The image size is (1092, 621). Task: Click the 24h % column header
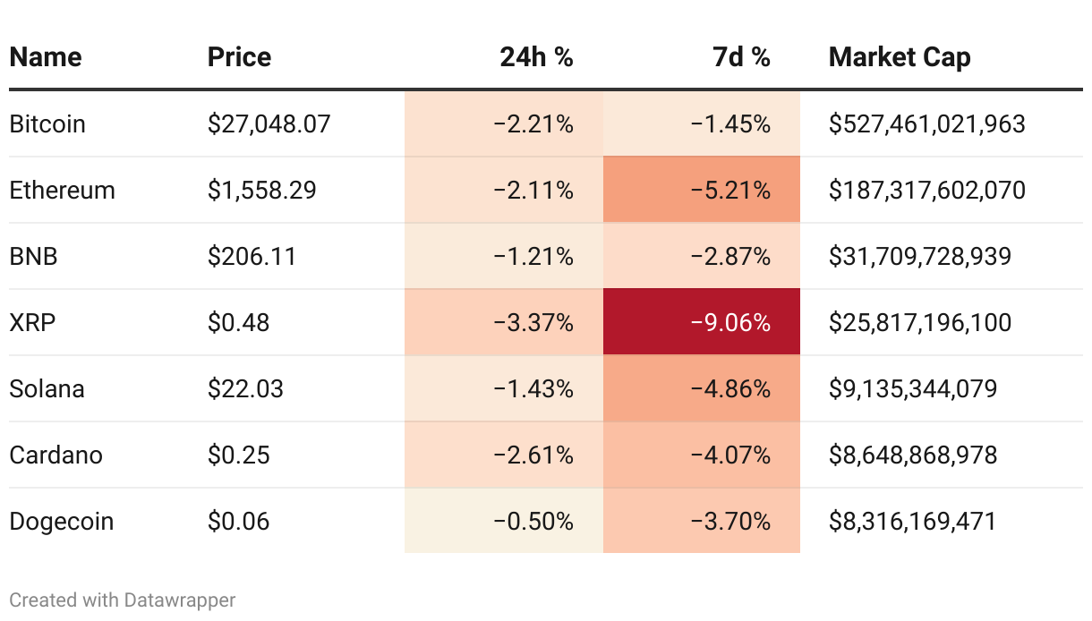(x=536, y=57)
